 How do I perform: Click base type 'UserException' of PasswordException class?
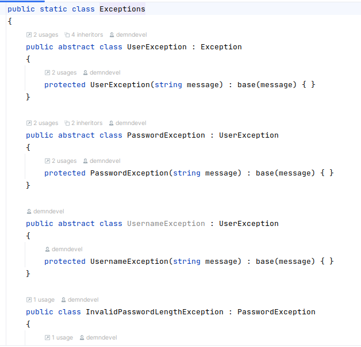pyautogui.click(x=249, y=135)
